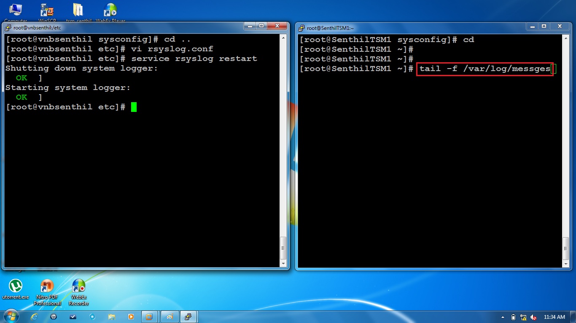
Task: Open the PuTTY system menu on vnbsenthil window
Action: tap(7, 28)
